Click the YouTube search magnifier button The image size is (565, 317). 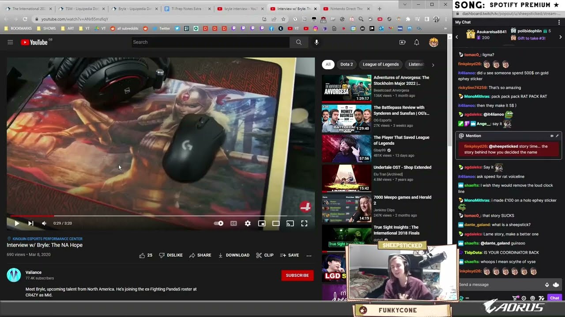point(299,42)
